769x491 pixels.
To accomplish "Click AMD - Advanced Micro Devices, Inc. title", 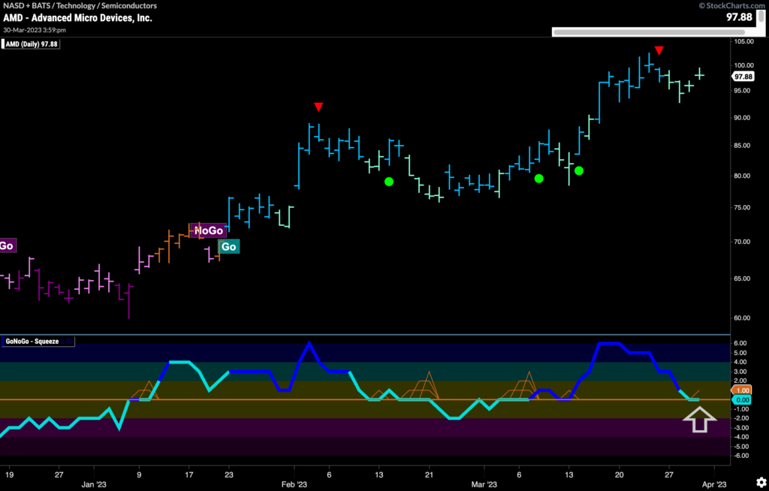I will point(77,17).
